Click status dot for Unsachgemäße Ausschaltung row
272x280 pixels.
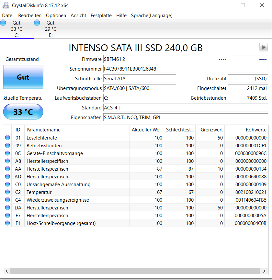(7, 184)
